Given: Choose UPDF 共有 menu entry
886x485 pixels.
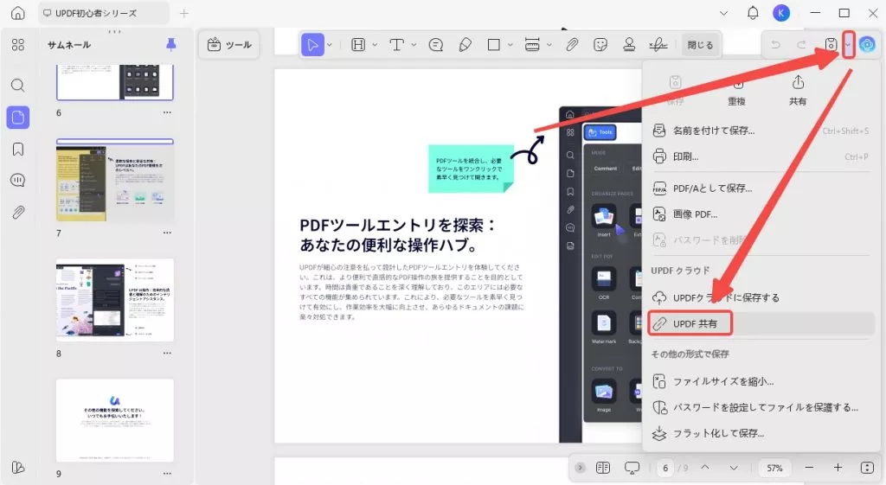Looking at the screenshot, I should pyautogui.click(x=761, y=323).
